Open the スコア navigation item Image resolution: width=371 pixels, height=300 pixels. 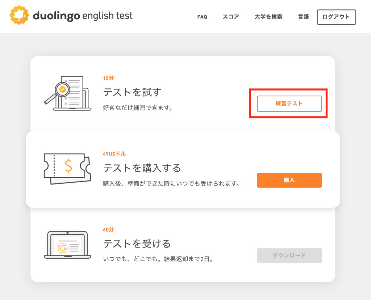231,17
